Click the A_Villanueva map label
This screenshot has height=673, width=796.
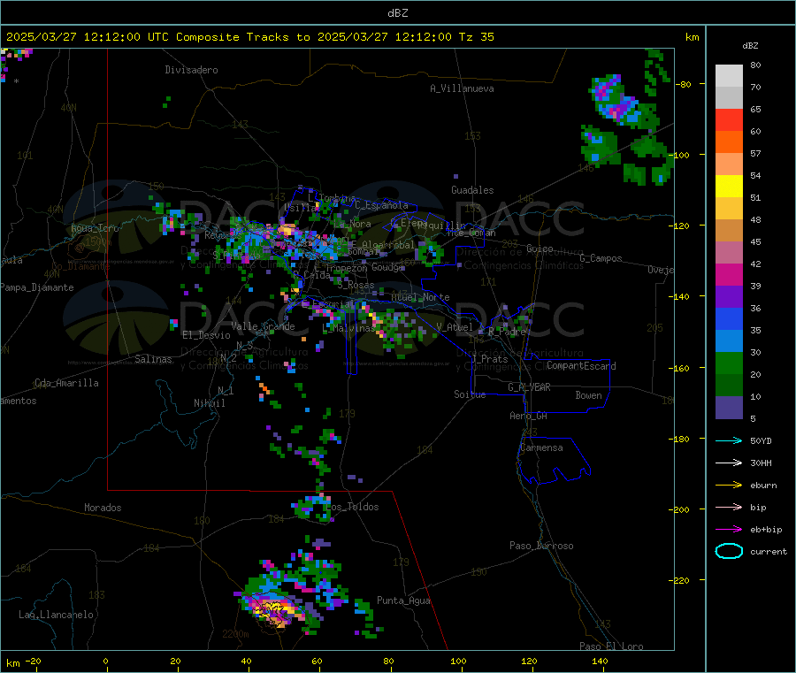pos(462,88)
